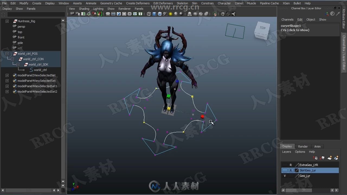The image size is (347, 195).
Task: Click the channel box manipulator icon top right
Action: 327,14
